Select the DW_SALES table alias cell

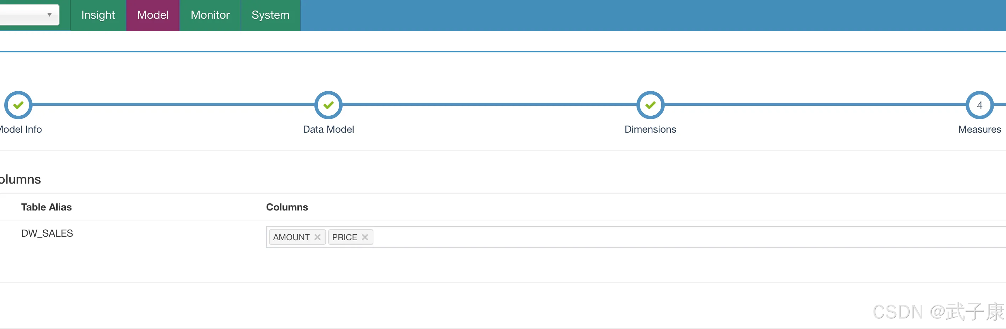(x=47, y=233)
